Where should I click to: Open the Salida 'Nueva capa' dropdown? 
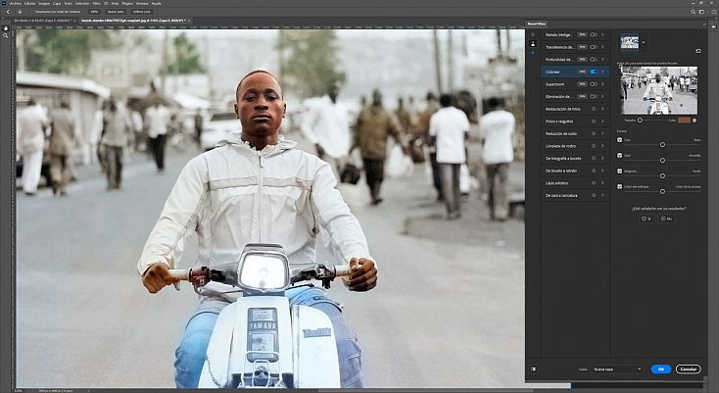coord(617,369)
